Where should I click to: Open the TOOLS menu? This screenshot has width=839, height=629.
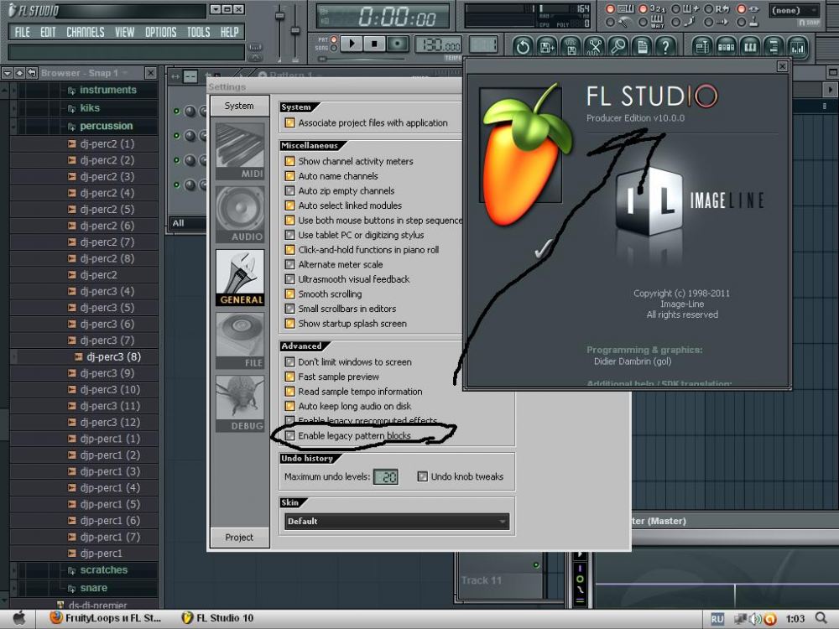[199, 32]
